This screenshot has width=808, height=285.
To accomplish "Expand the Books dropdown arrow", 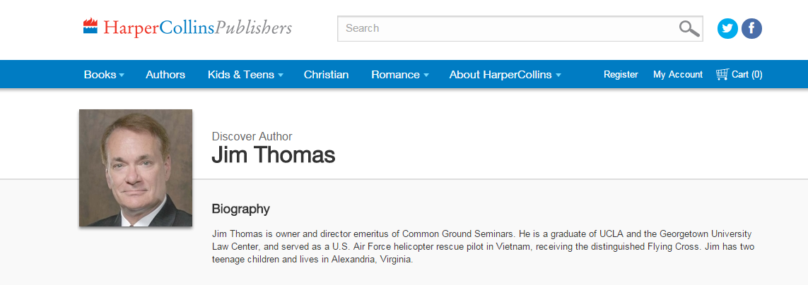I will [x=122, y=75].
